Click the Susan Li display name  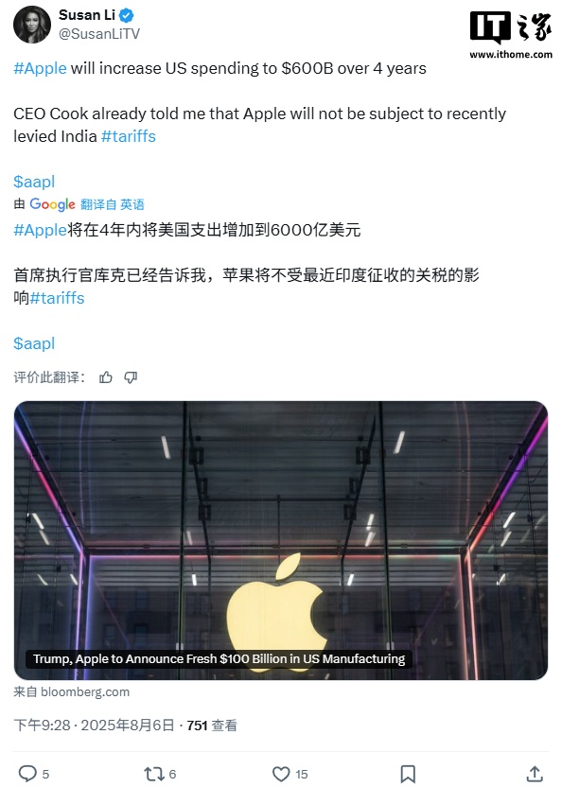tap(87, 15)
